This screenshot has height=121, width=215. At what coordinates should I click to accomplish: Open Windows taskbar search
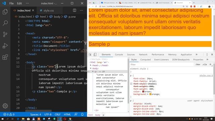pyautogui.click(x=7, y=119)
